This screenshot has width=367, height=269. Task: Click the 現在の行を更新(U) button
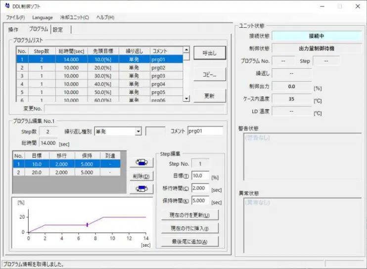pyautogui.click(x=190, y=215)
